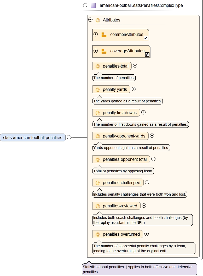Expand the commonAttributes group

[x=96, y=34]
